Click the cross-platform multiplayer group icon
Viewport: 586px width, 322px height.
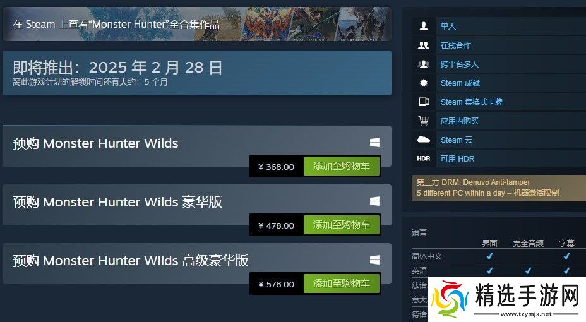[x=424, y=64]
